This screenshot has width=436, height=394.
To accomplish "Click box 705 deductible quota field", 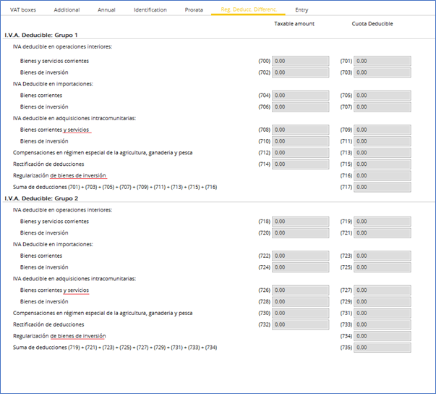I will [382, 95].
